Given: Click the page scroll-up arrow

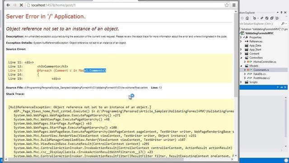Looking at the screenshot, I should point(236,11).
